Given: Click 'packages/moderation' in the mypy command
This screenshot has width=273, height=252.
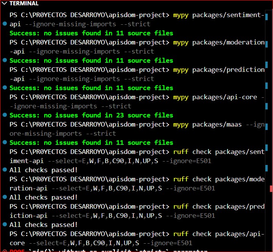Looking at the screenshot, I should [228, 43].
